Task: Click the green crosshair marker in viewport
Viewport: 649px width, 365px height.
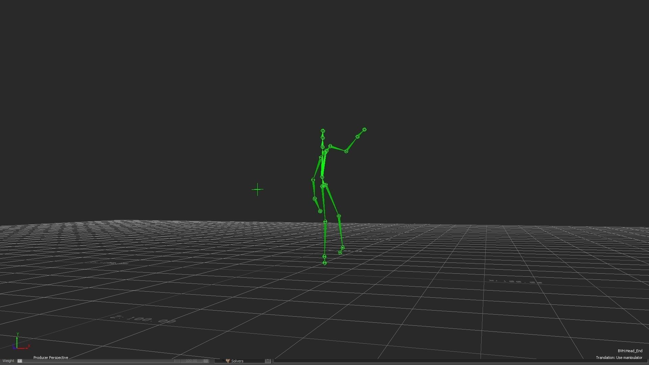Action: coord(258,190)
